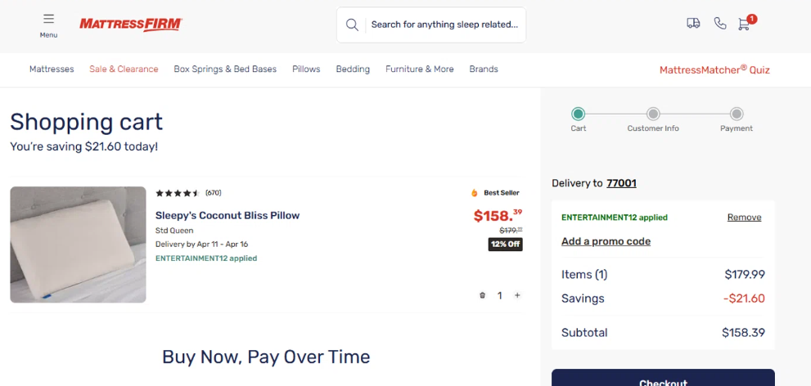Click the product star rating
811x386 pixels.
178,193
